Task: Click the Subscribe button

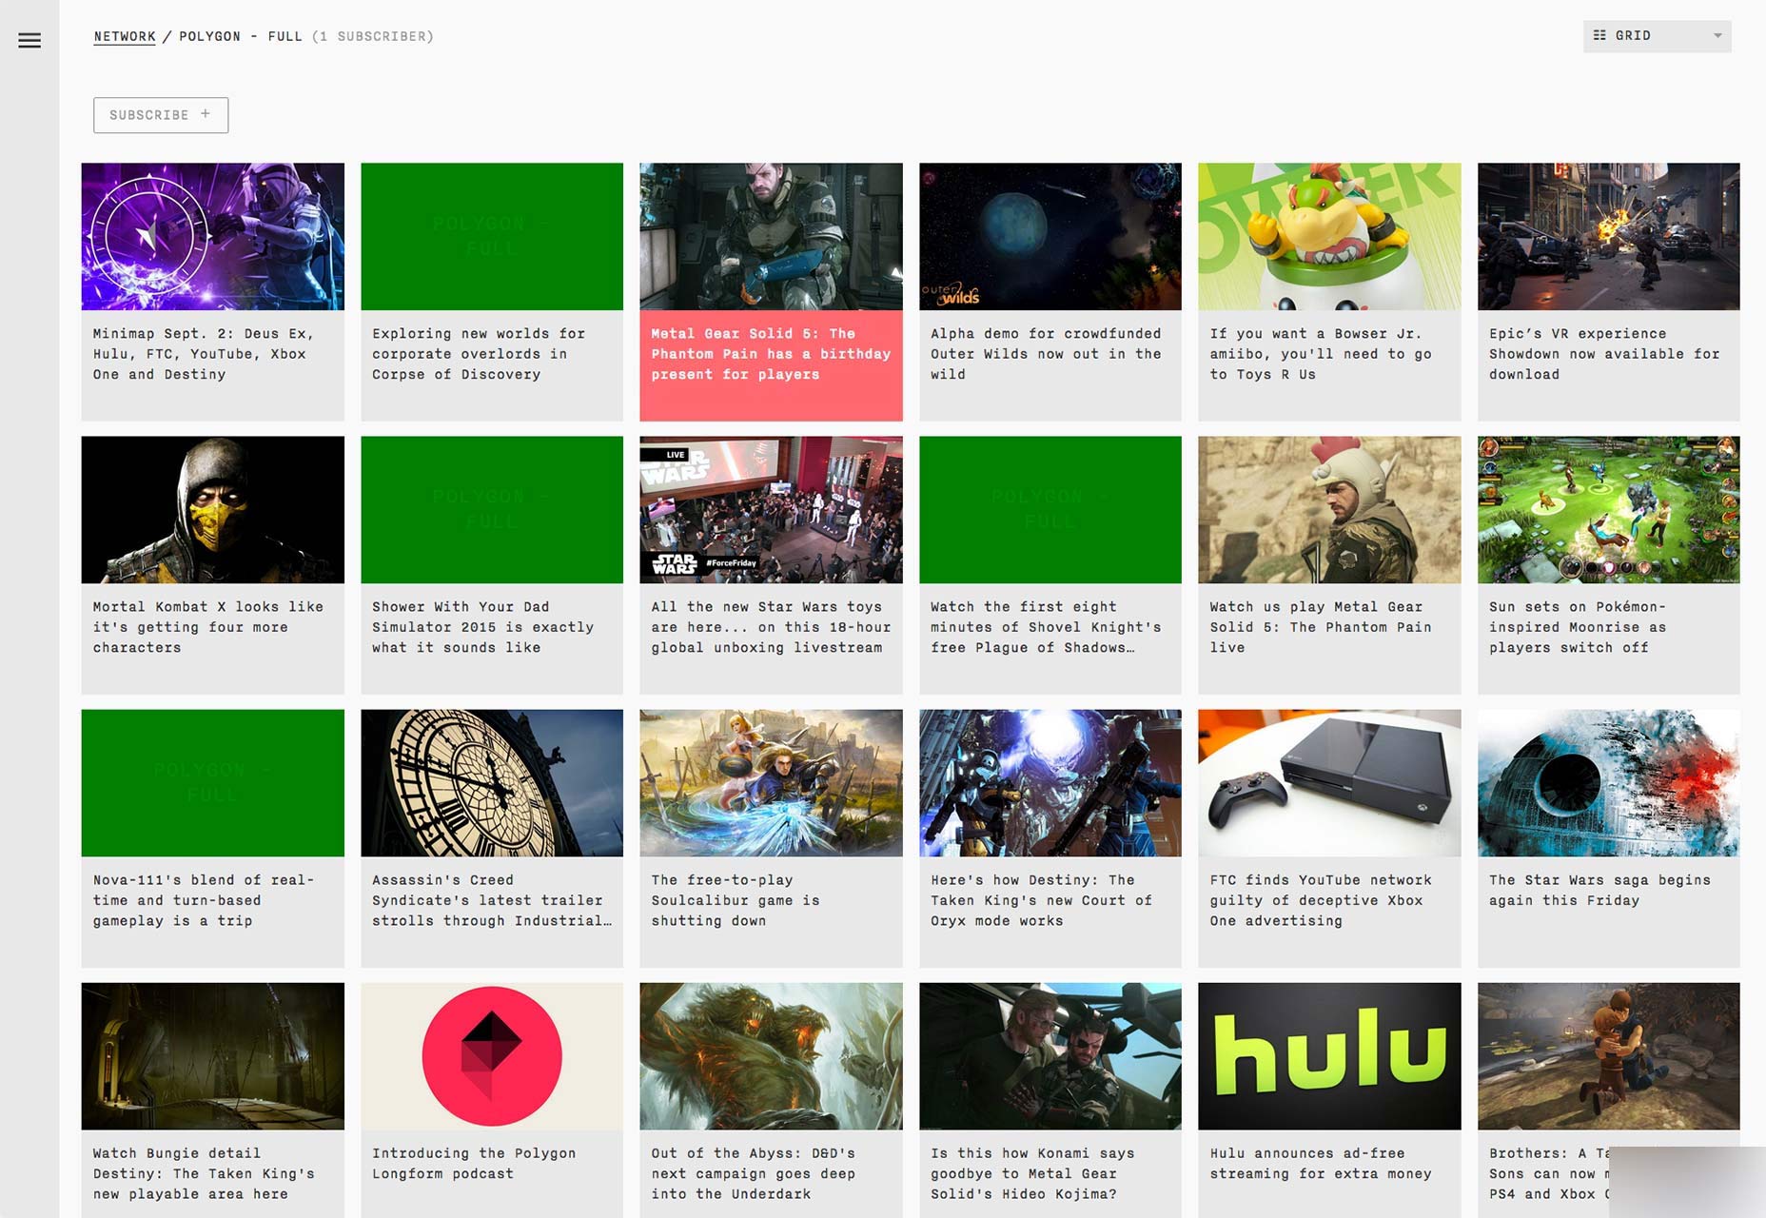Action: 161,115
